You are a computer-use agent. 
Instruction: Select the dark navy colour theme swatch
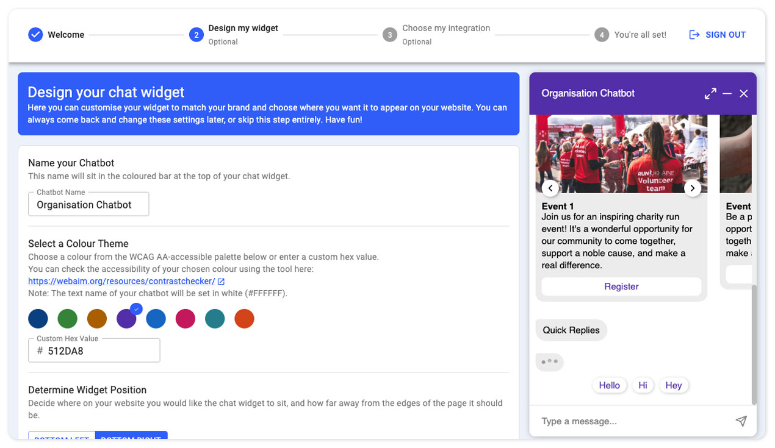38,318
